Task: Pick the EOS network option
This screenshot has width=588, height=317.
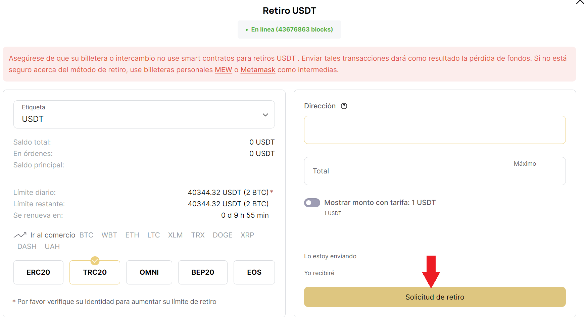Action: [254, 272]
